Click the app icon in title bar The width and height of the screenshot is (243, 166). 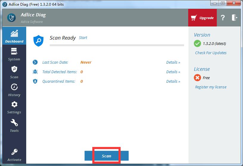pyautogui.click(x=5, y=4)
